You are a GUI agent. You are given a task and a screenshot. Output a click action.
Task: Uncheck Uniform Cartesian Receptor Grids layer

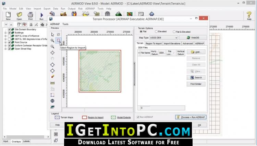point(9,45)
